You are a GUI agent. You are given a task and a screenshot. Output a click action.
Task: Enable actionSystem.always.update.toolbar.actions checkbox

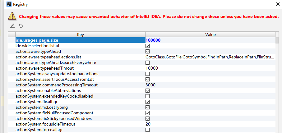(147, 74)
